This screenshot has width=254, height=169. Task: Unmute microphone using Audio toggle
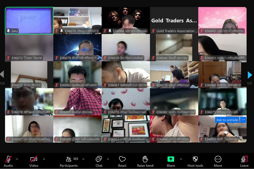[8, 159]
